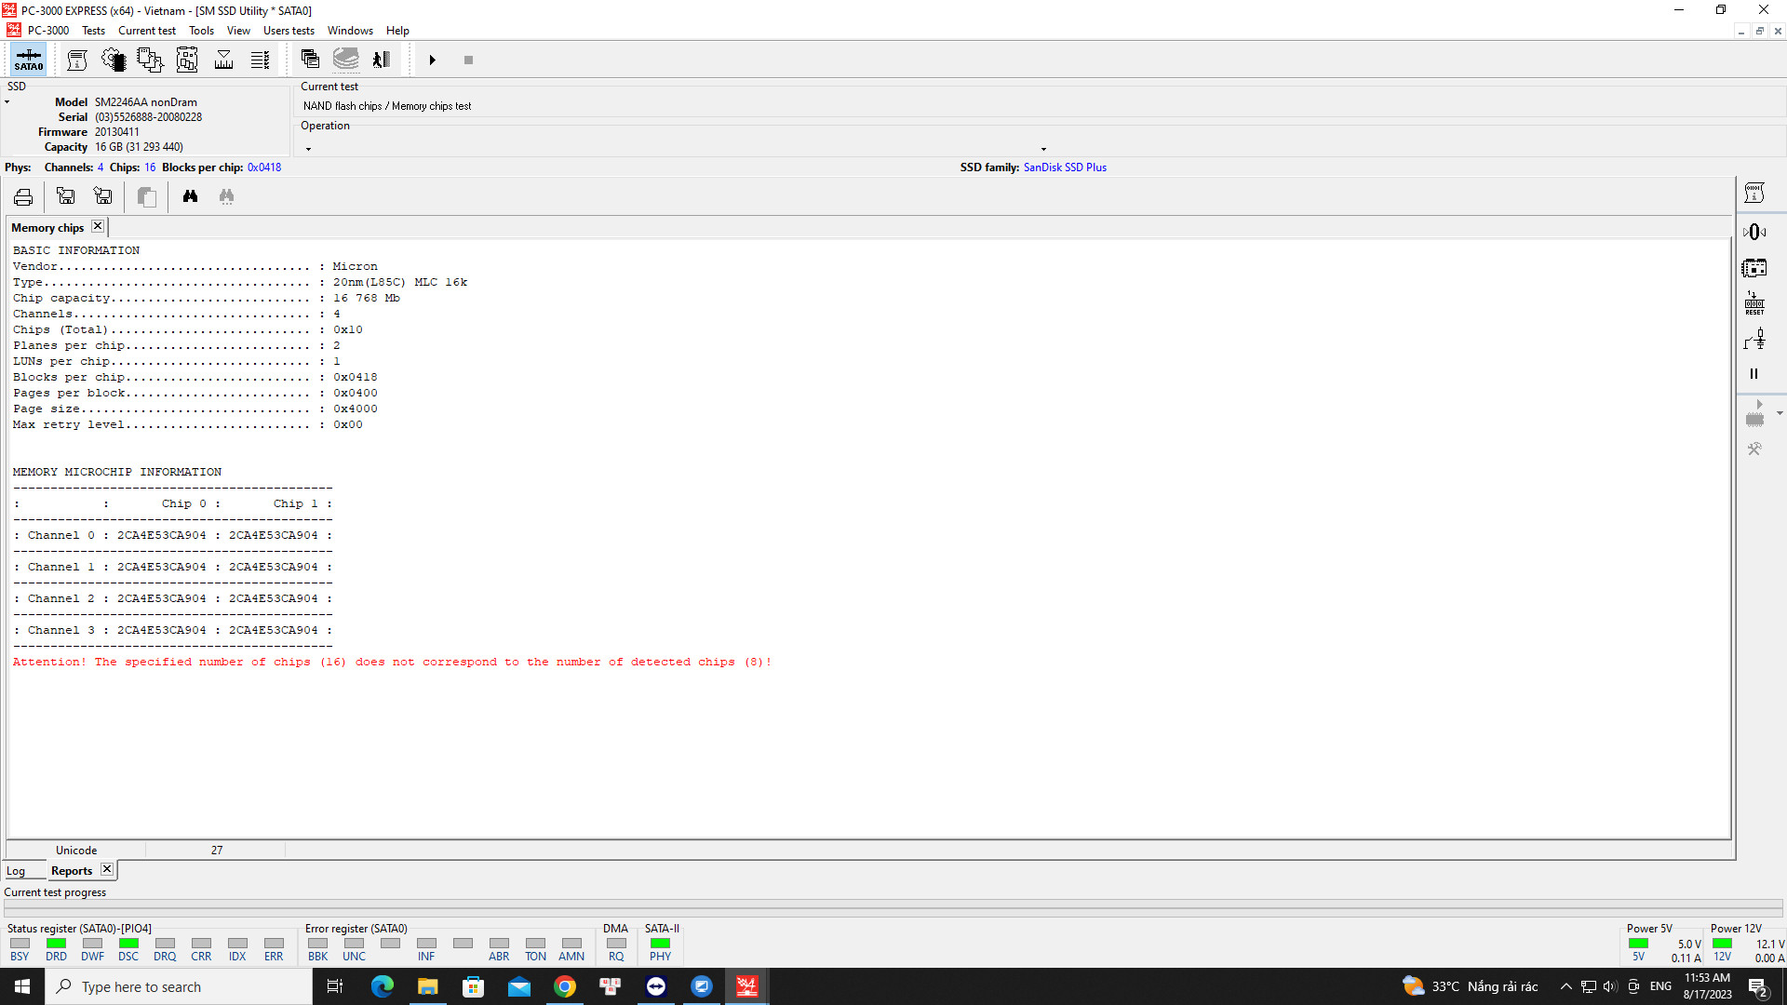This screenshot has width=1787, height=1005.
Task: Open the Current test menu
Action: [x=147, y=31]
